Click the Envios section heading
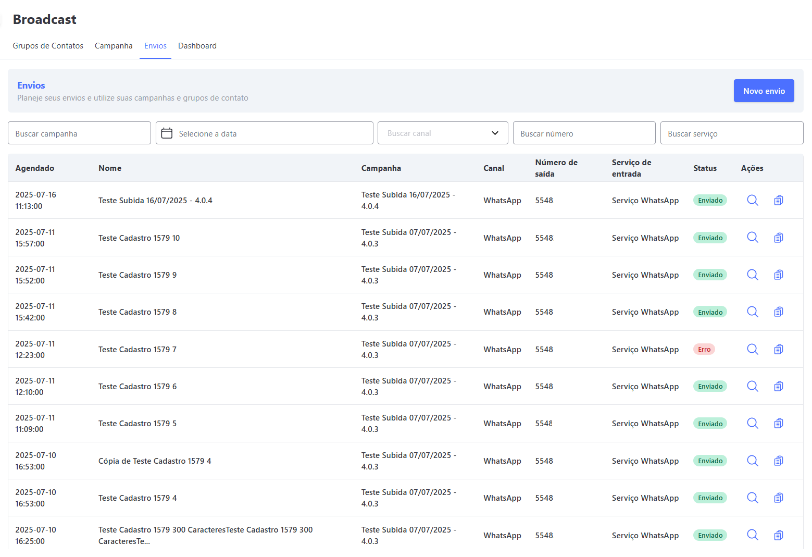 point(31,85)
